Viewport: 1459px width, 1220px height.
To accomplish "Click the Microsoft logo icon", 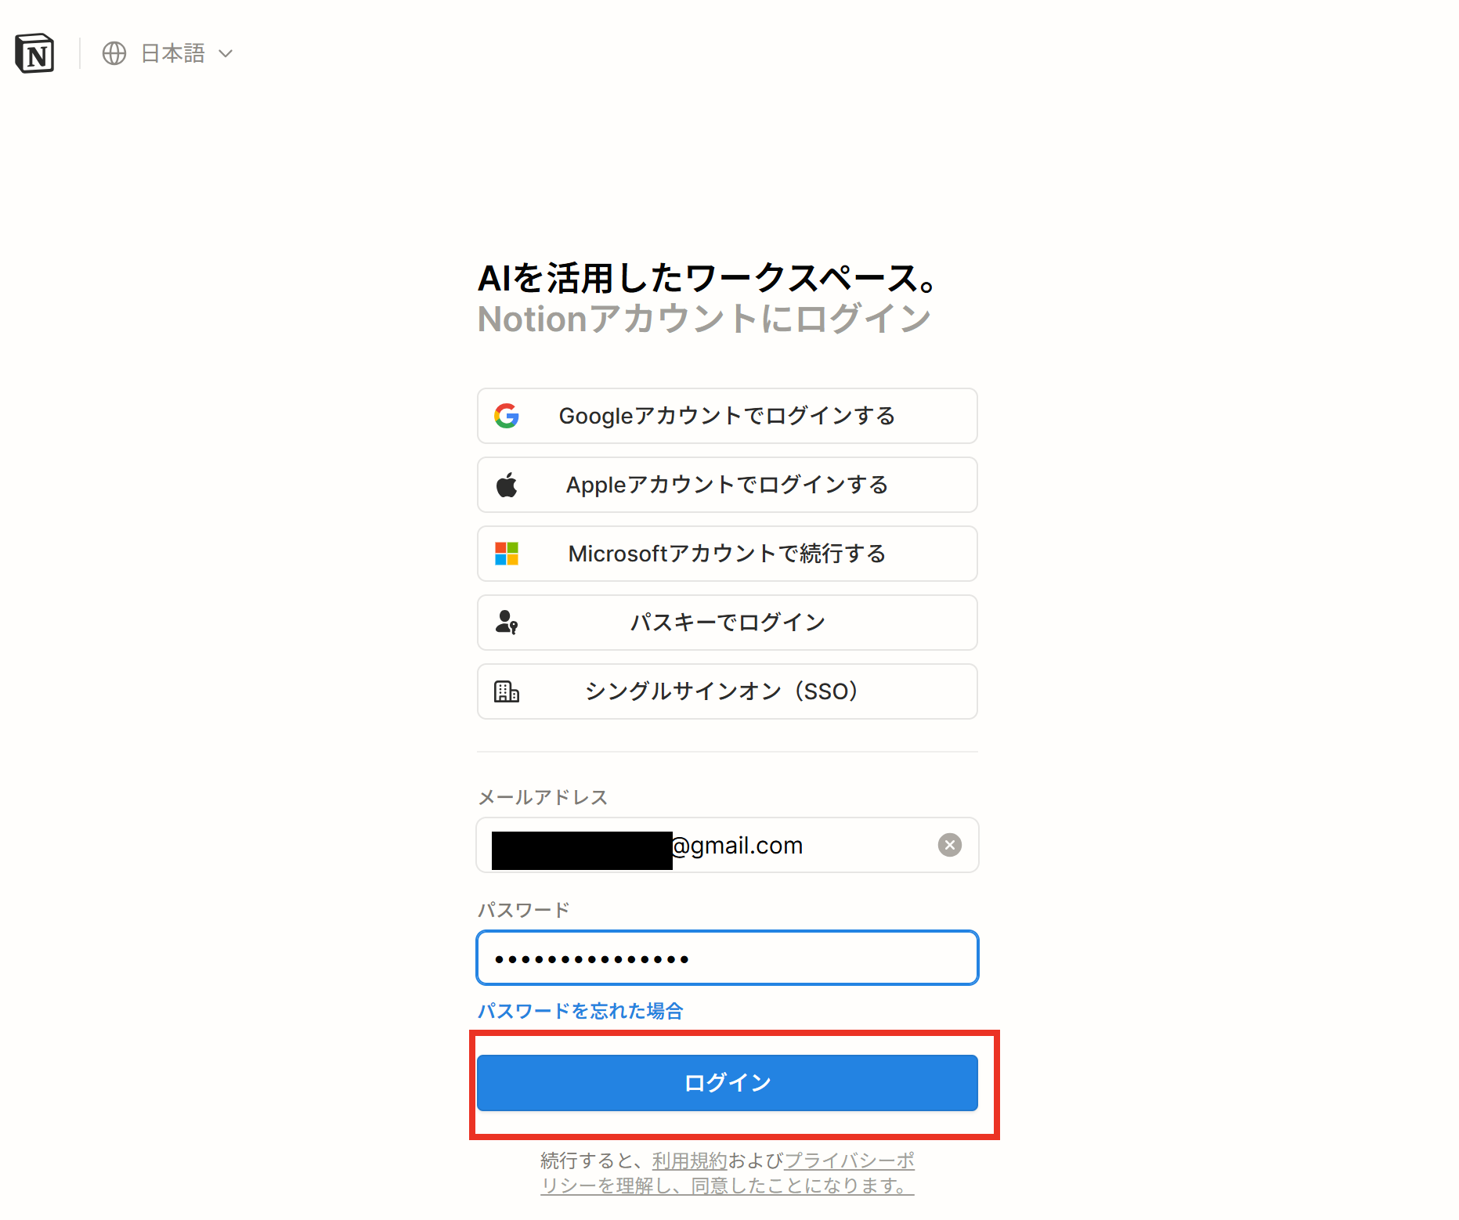I will pos(507,554).
